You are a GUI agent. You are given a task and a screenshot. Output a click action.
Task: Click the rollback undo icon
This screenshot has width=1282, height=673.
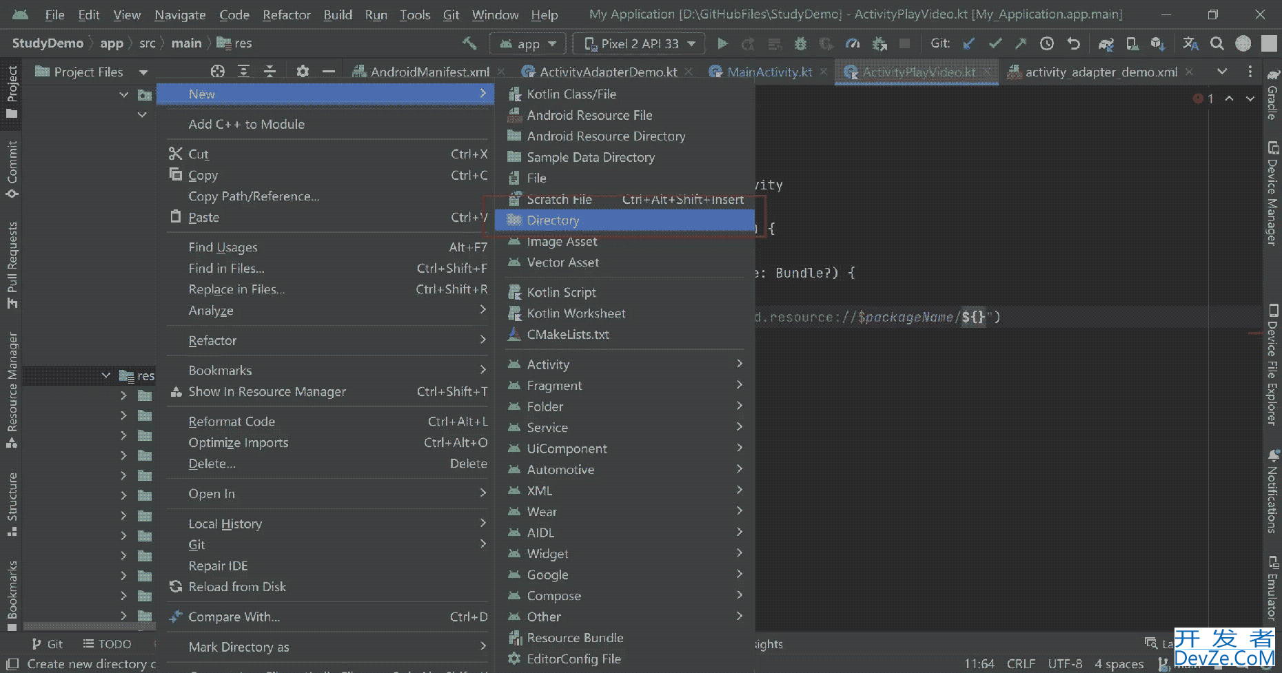coord(1073,43)
